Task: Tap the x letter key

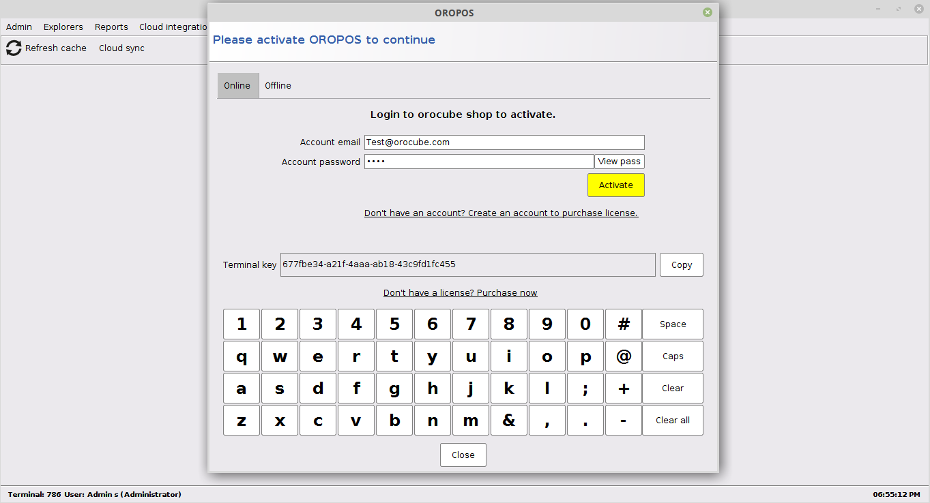Action: click(x=280, y=421)
